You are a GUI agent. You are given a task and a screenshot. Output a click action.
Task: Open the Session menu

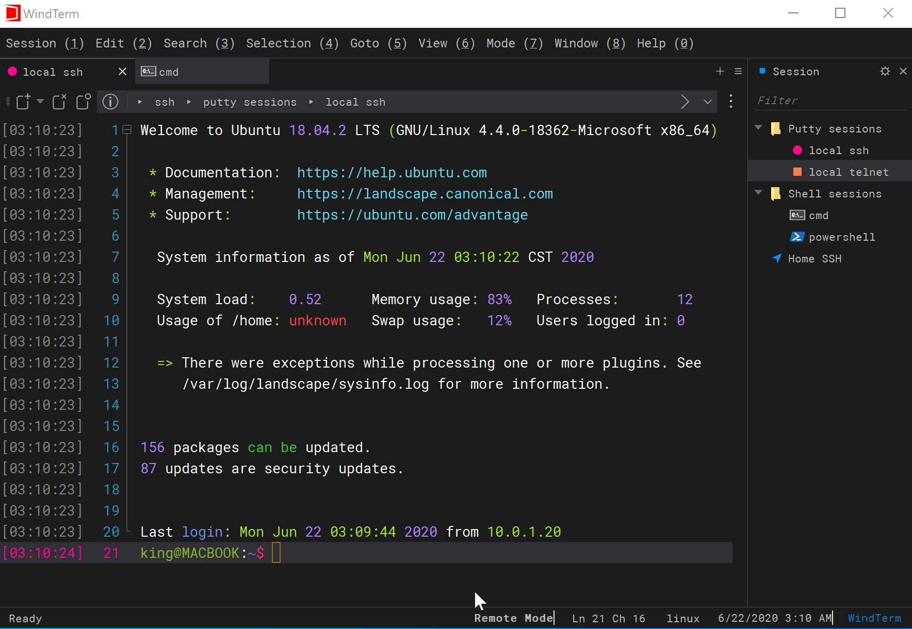point(45,43)
